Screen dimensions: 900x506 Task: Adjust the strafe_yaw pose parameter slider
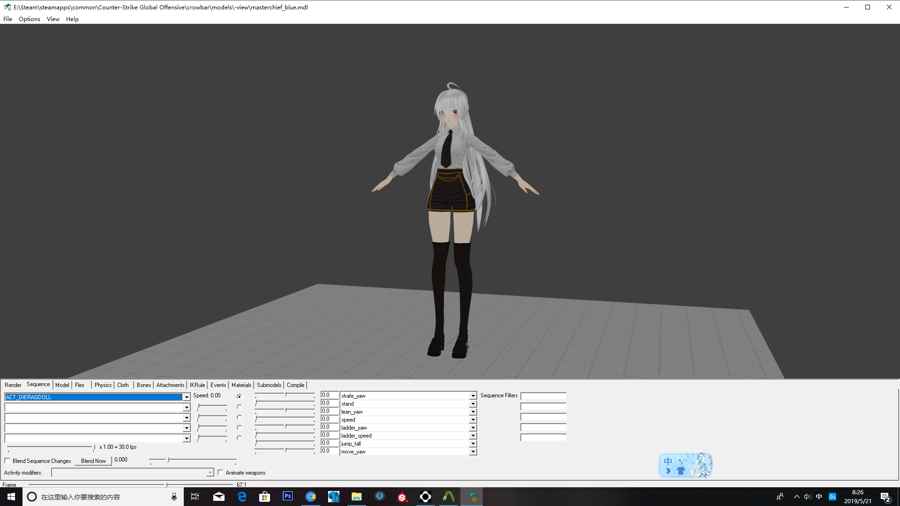[x=285, y=395]
